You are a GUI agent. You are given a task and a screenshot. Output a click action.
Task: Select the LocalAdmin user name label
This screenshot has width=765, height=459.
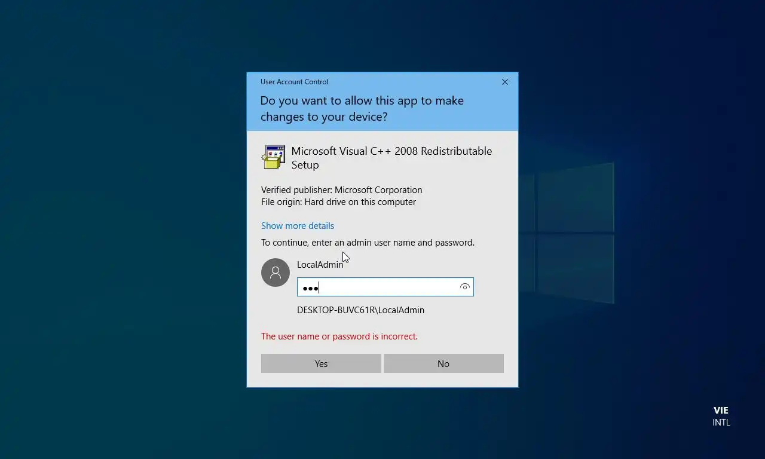pos(320,265)
